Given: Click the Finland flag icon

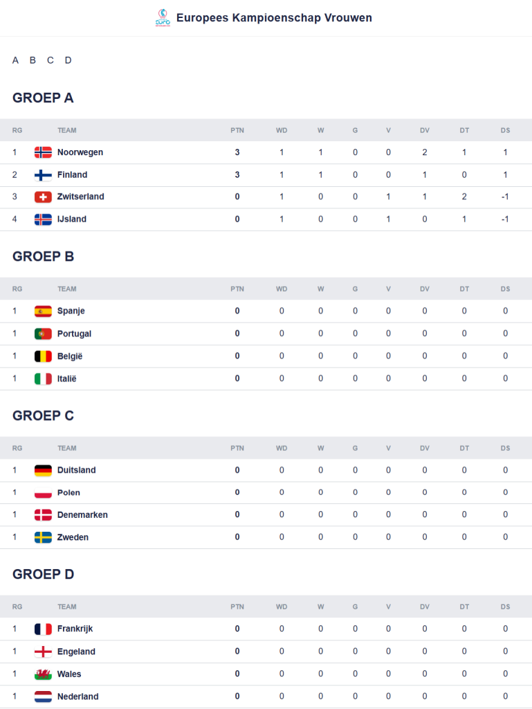Looking at the screenshot, I should (43, 174).
